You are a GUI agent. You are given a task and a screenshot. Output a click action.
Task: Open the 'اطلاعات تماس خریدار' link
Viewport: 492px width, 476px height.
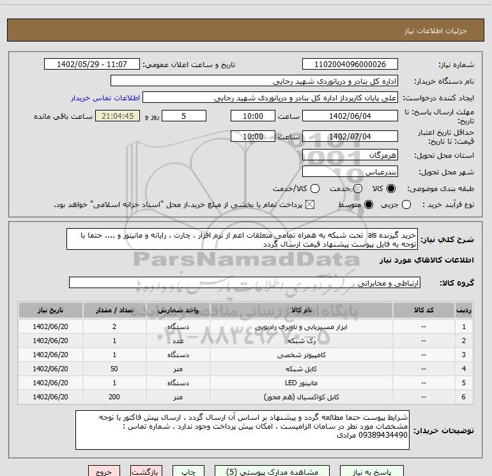pos(101,98)
